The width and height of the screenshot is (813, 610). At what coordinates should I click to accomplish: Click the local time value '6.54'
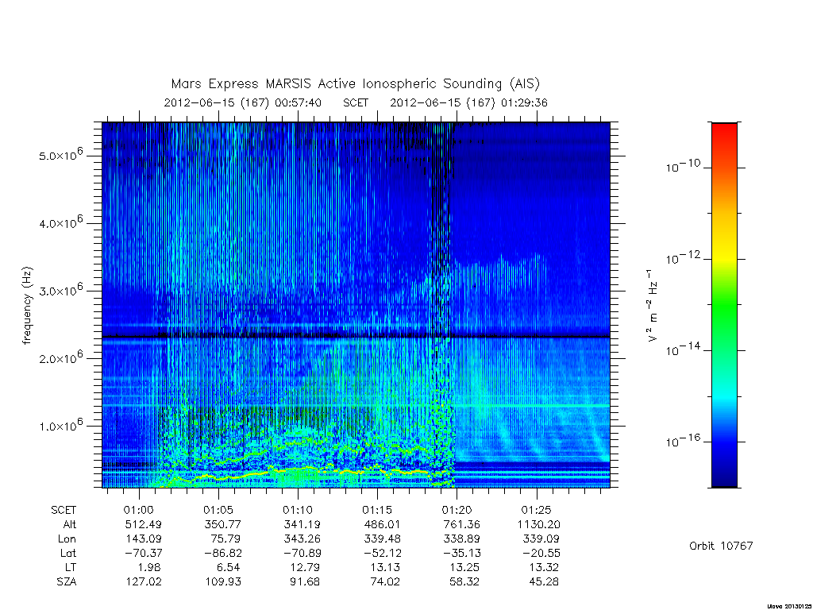[x=229, y=567]
